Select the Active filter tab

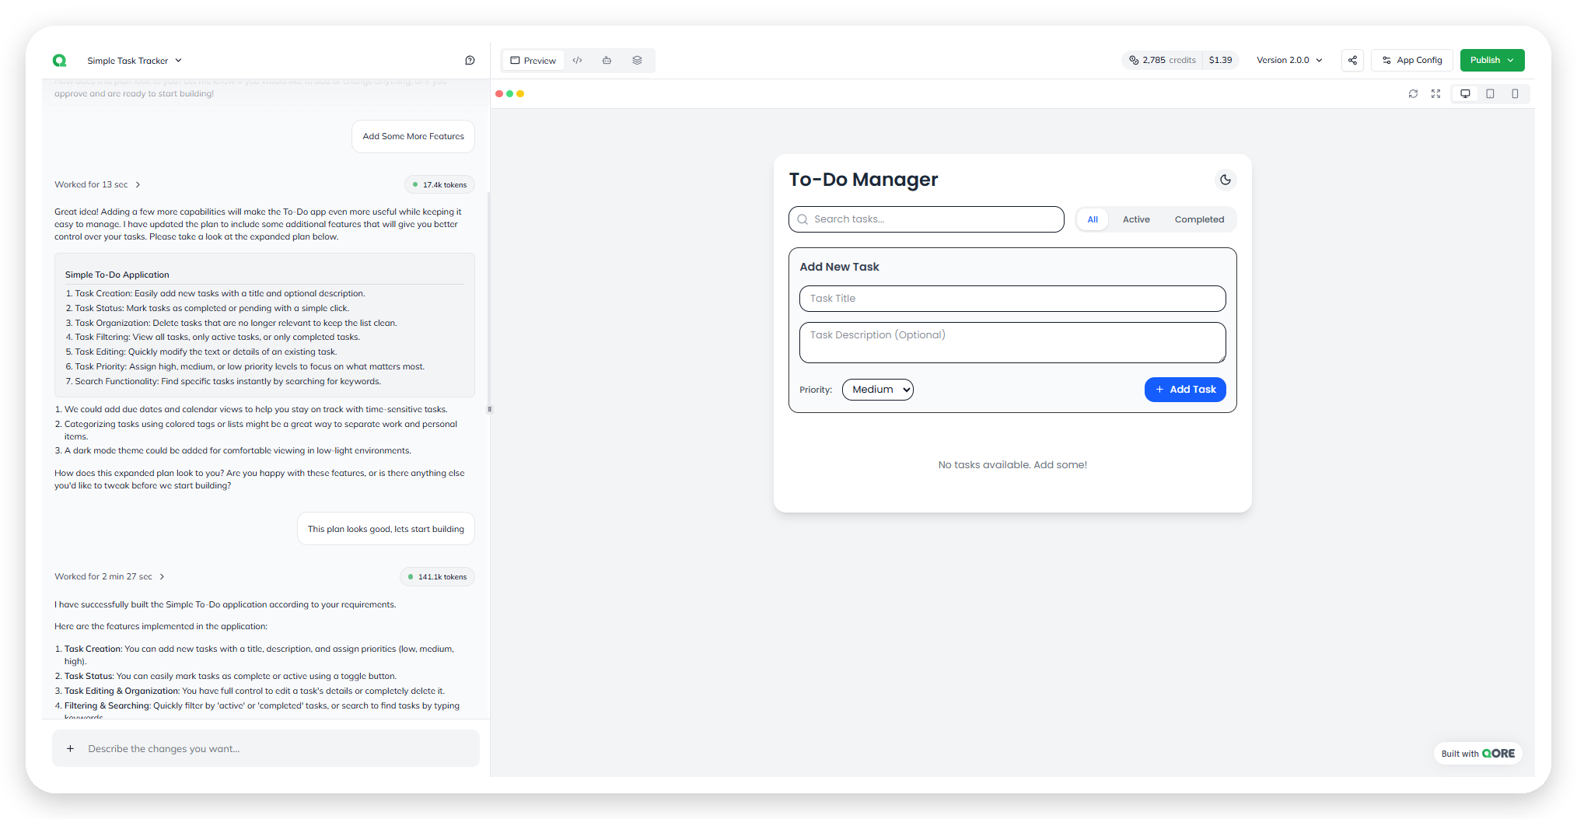click(x=1136, y=219)
